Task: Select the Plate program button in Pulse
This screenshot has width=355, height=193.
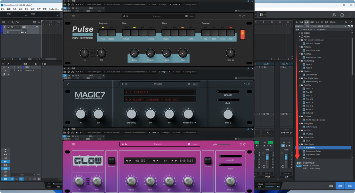Action: click(103, 33)
